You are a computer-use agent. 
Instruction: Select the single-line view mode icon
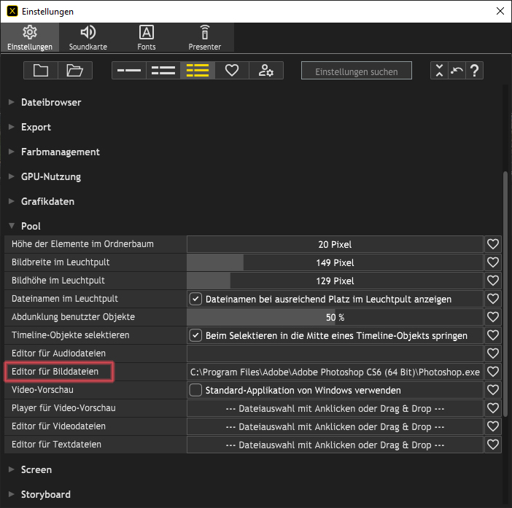tap(128, 71)
